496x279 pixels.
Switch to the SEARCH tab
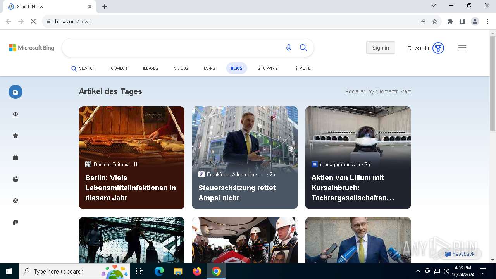tap(83, 68)
